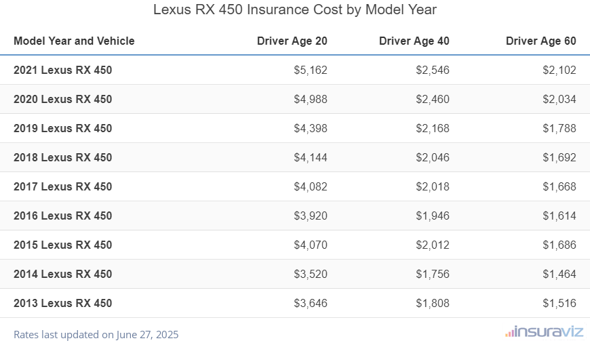This screenshot has height=345, width=590.
Task: Click the $2,034 value in the 2020 row
Action: tap(559, 99)
